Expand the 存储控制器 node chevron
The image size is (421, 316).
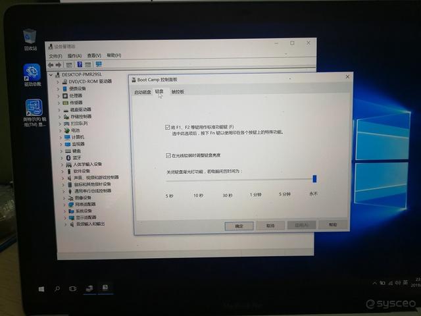tap(60, 117)
